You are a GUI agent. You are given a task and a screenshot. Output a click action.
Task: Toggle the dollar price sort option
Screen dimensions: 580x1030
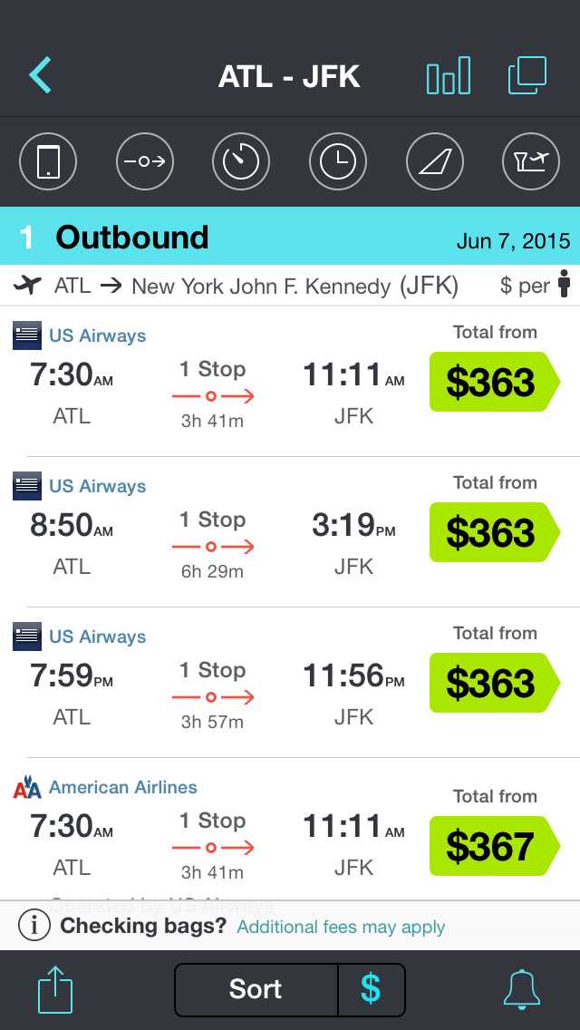[x=371, y=989]
